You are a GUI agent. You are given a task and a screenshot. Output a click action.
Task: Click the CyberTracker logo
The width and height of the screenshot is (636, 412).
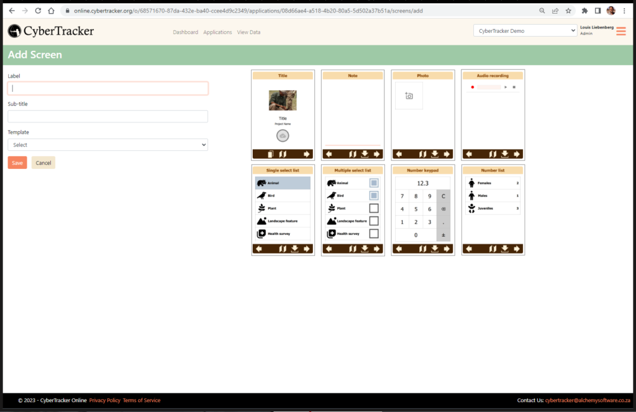[x=51, y=31]
